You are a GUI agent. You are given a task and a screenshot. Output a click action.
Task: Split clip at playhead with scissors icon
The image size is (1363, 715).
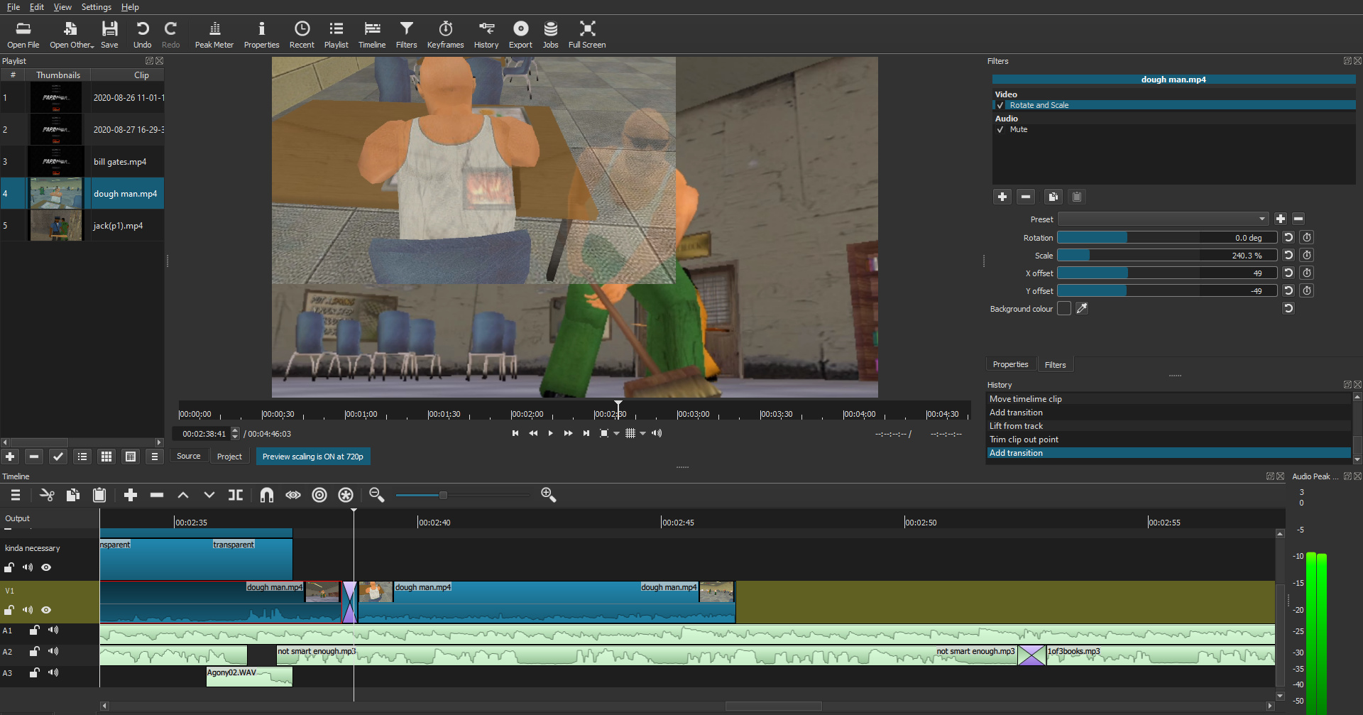point(47,495)
